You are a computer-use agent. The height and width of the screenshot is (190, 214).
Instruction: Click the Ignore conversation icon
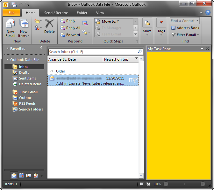pyautogui.click(x=38, y=21)
